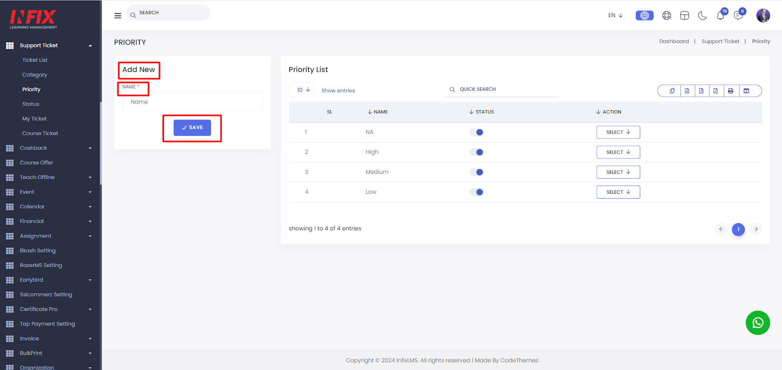Open Category under Support Ticket

(x=35, y=75)
